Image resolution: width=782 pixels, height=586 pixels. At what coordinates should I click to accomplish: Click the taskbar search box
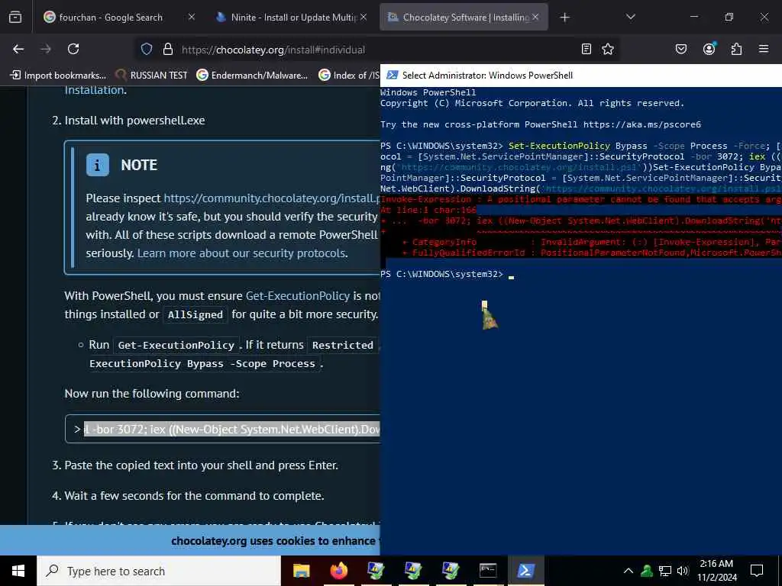[x=159, y=571]
